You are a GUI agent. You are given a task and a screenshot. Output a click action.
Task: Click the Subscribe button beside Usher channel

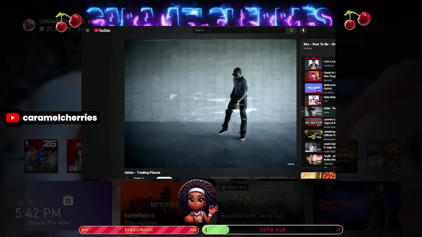[164, 178]
